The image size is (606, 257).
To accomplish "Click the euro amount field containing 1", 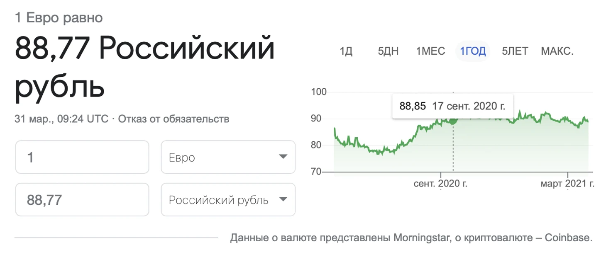I will click(x=82, y=157).
